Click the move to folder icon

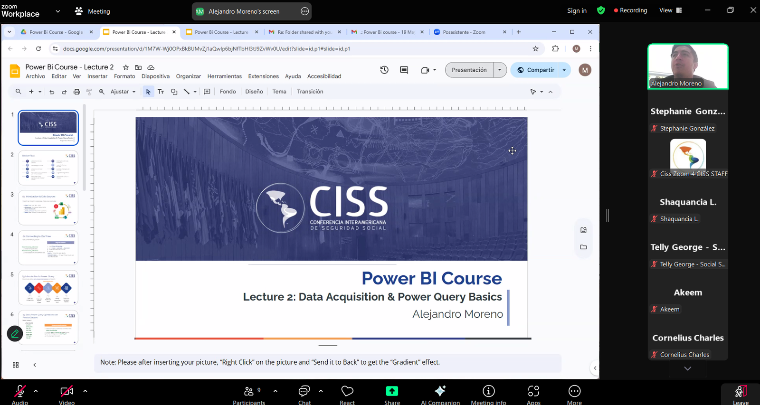[138, 67]
